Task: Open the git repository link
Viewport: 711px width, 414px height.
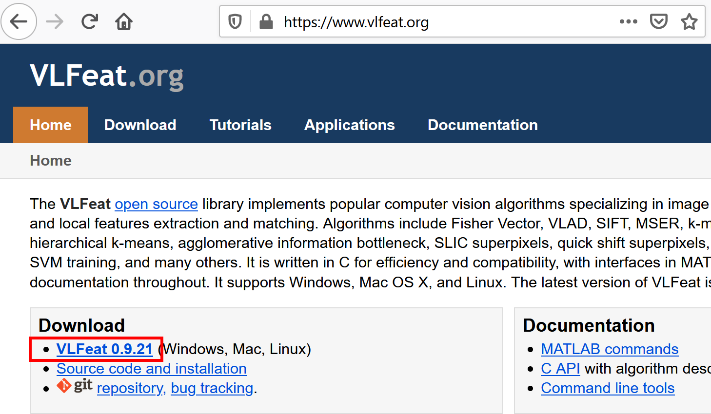Action: 132,388
